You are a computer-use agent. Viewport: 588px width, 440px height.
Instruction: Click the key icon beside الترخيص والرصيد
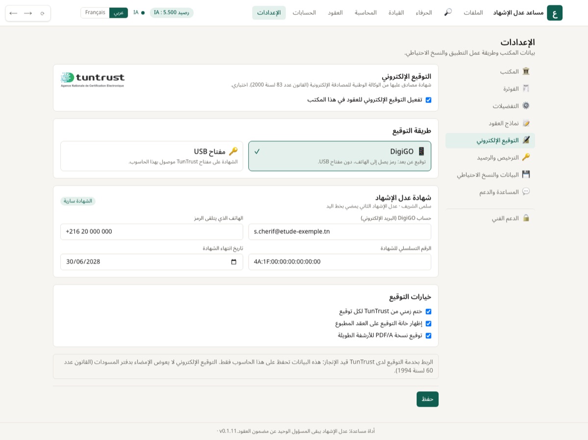[x=526, y=157]
